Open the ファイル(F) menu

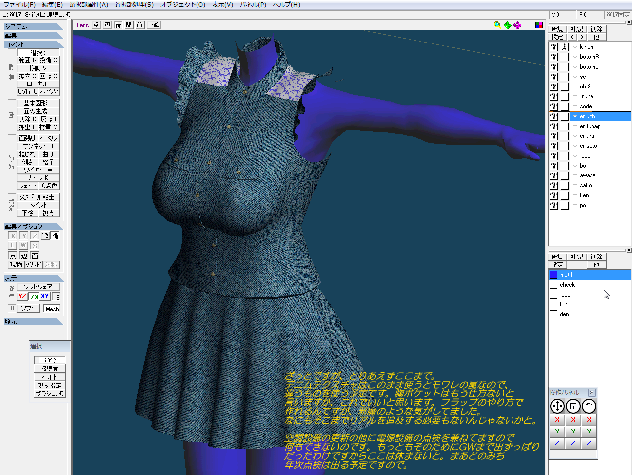[19, 5]
